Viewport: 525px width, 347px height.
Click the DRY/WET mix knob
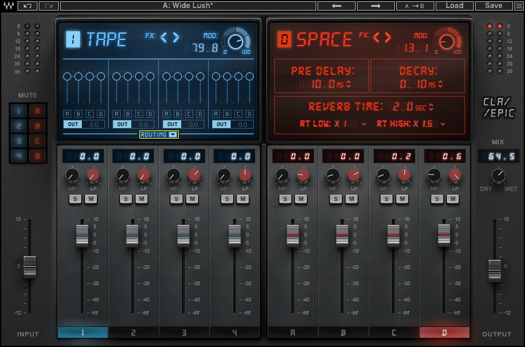click(x=498, y=175)
